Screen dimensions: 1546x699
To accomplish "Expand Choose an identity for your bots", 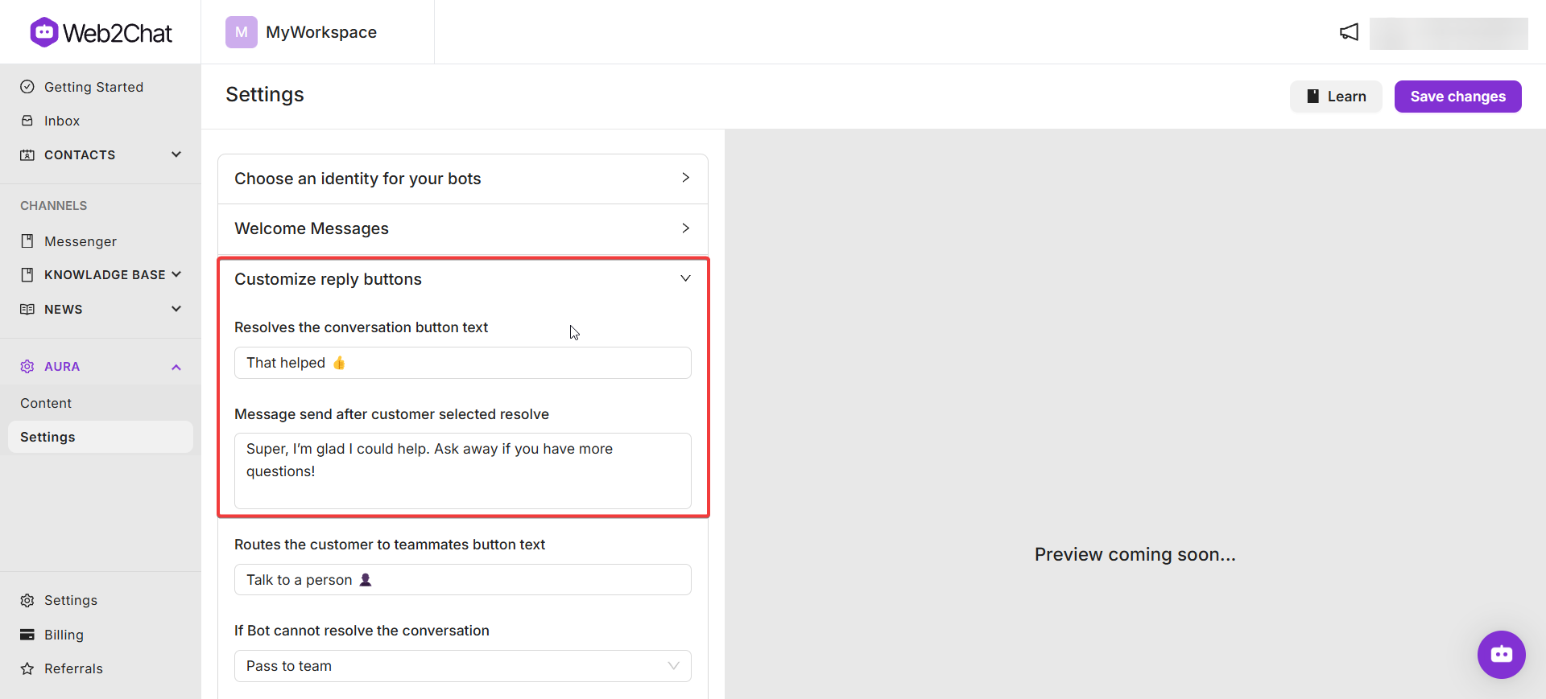I will (x=463, y=179).
